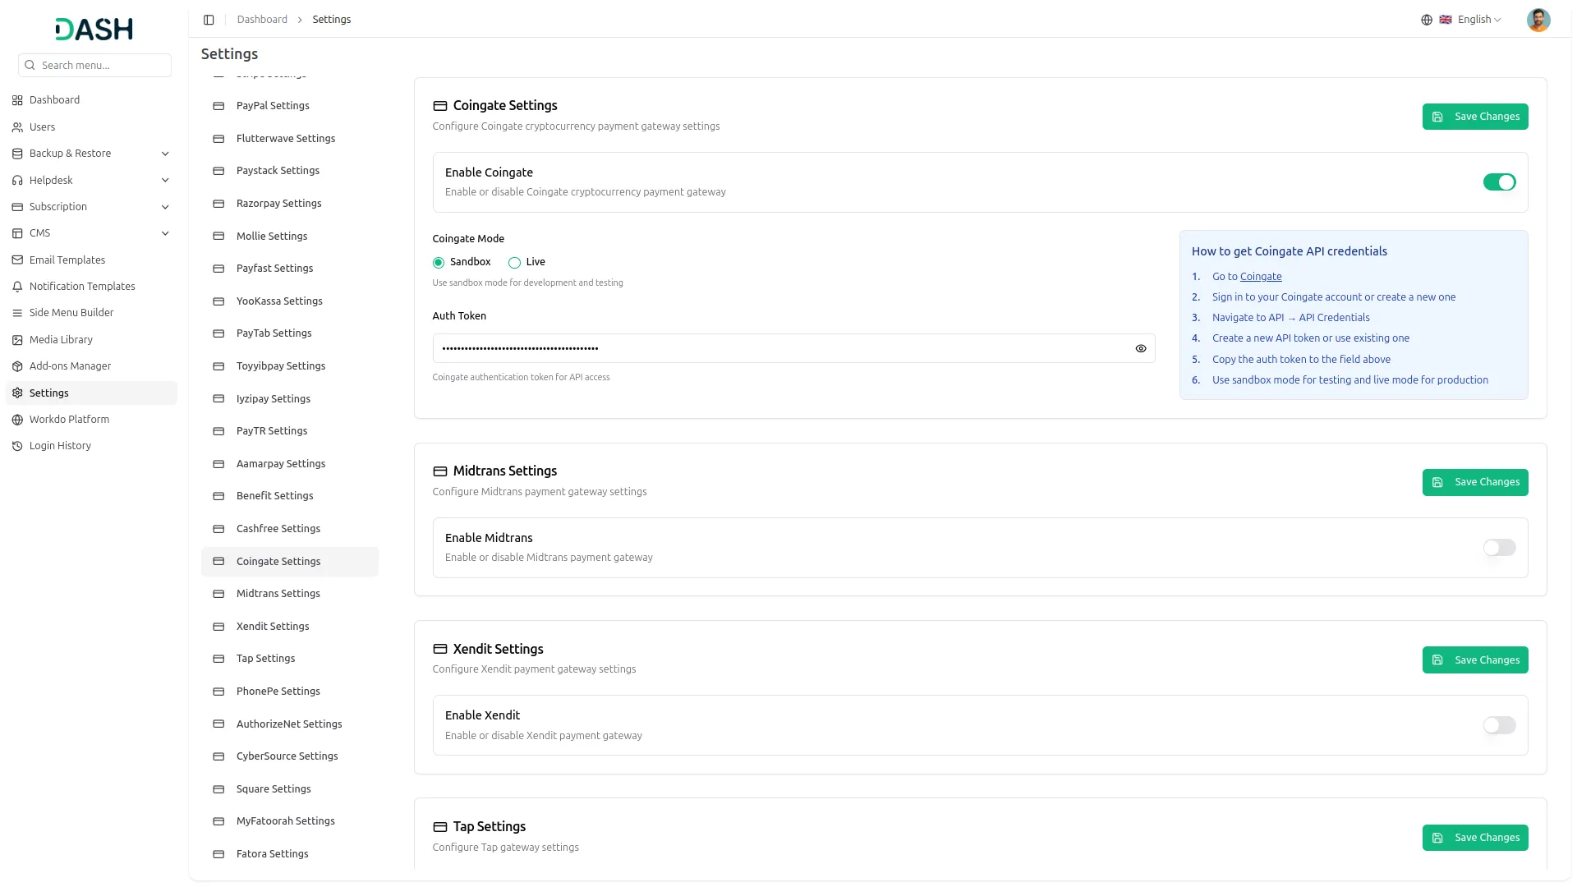Select the Live mode radio button
The width and height of the screenshot is (1577, 887).
coord(514,263)
